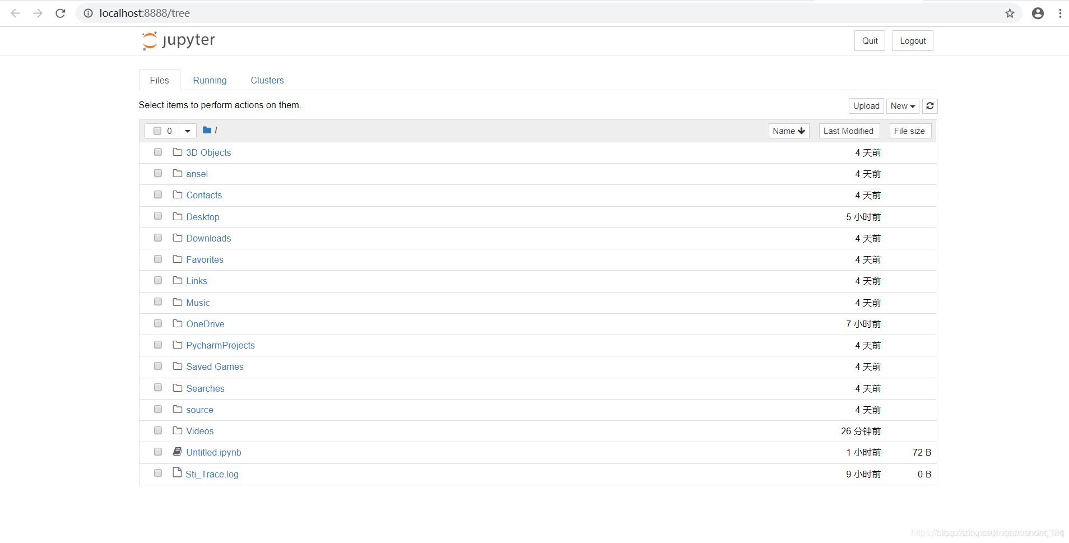Open the Favorites folder
Viewport: 1069px width, 543px height.
(x=204, y=259)
